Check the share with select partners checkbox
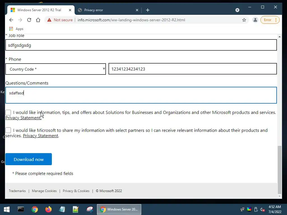This screenshot has width=287, height=215. pyautogui.click(x=8, y=130)
